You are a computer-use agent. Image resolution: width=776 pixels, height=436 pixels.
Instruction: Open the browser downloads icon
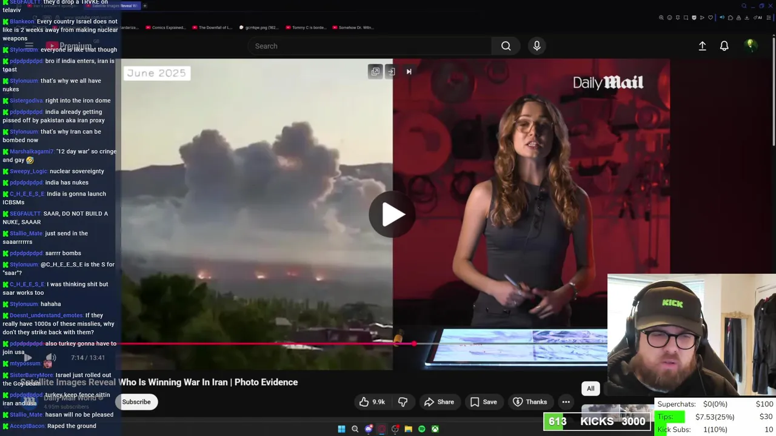[746, 18]
